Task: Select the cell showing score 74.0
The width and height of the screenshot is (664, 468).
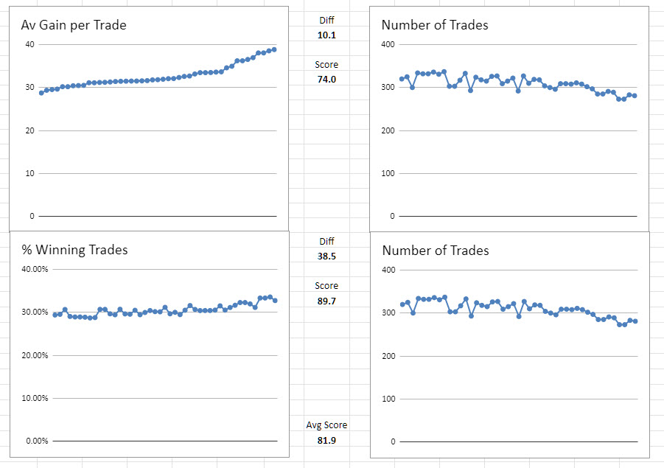Action: tap(326, 79)
